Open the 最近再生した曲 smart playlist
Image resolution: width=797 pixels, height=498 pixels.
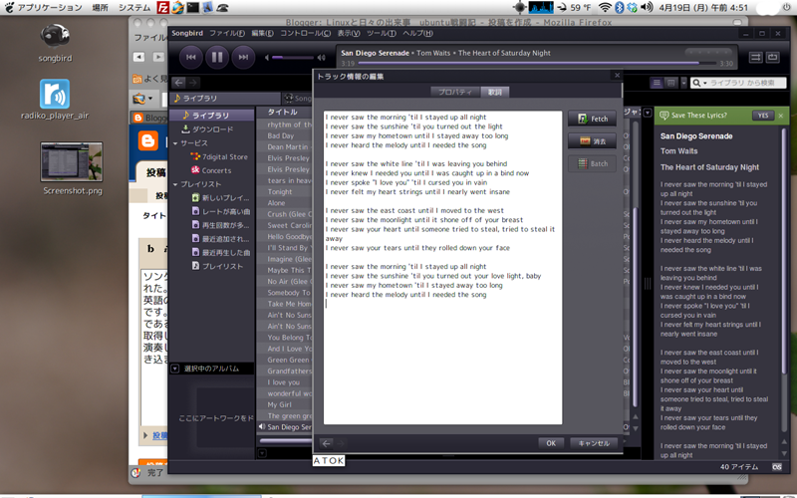[220, 253]
